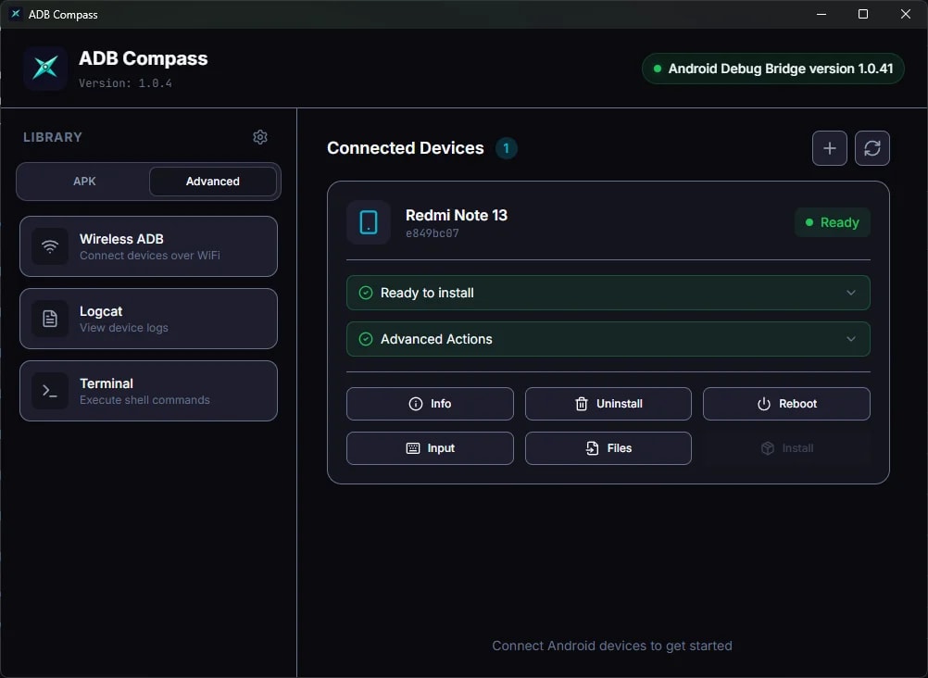This screenshot has width=928, height=678.
Task: Add a device using the plus icon
Action: pos(829,148)
